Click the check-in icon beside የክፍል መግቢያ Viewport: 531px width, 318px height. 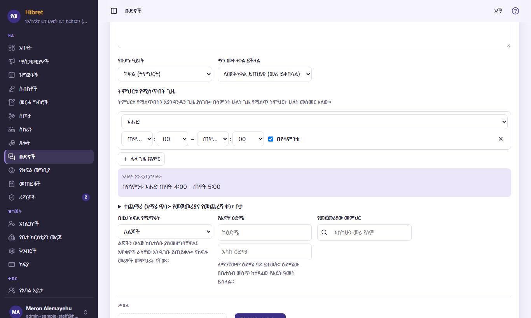pyautogui.click(x=12, y=170)
